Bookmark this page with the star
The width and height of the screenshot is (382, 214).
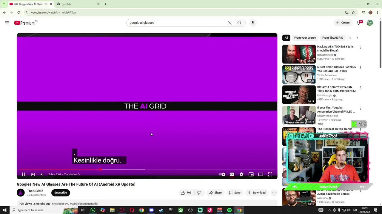click(353, 12)
